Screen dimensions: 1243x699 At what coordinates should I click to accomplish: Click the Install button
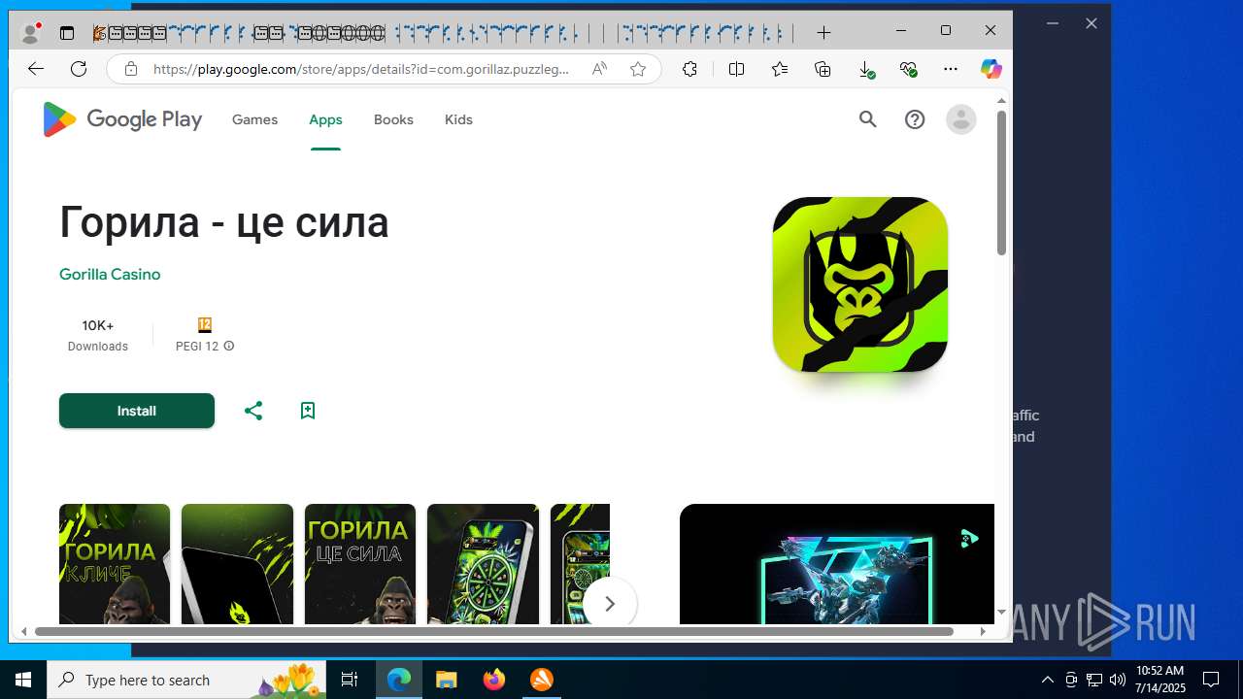click(x=137, y=411)
